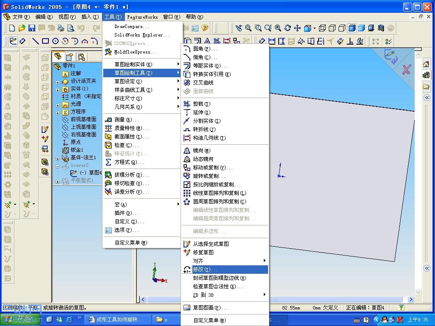The width and height of the screenshot is (435, 326).
Task: Click the status bar help question icon
Action: 401,308
